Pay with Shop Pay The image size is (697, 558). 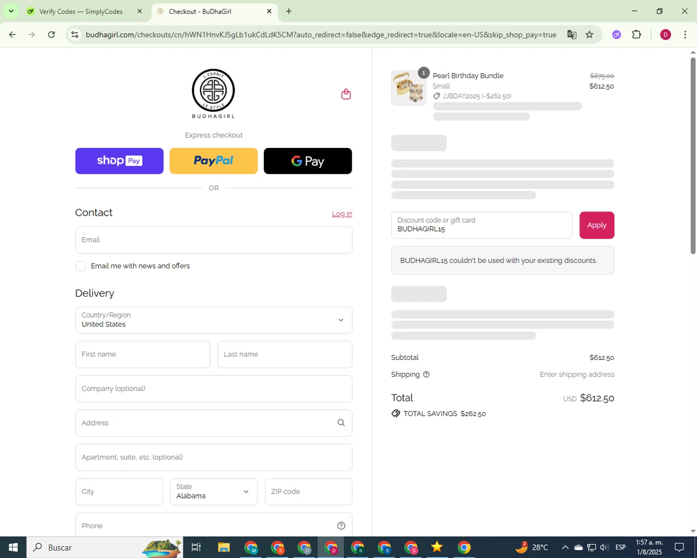(x=119, y=161)
